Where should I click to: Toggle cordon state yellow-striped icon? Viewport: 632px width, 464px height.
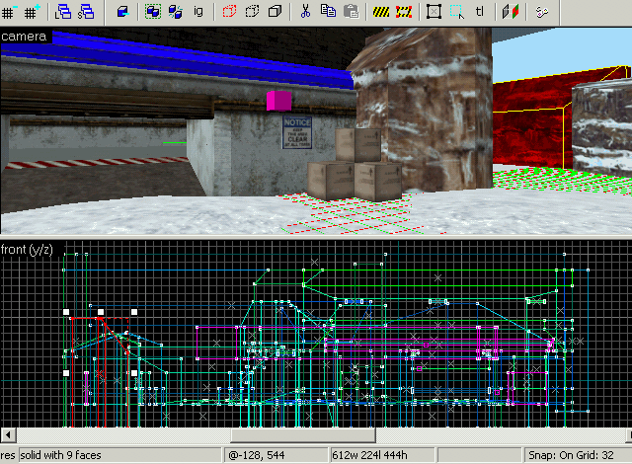tap(381, 12)
